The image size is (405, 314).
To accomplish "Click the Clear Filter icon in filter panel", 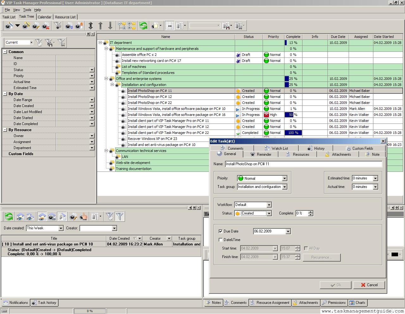I will pyautogui.click(x=62, y=43).
